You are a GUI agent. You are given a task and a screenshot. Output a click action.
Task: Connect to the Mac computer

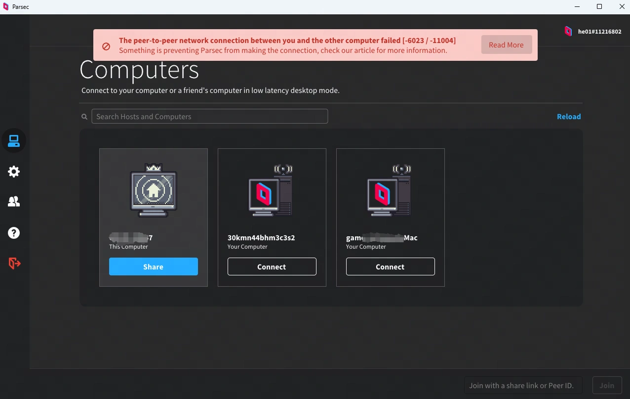coord(390,266)
